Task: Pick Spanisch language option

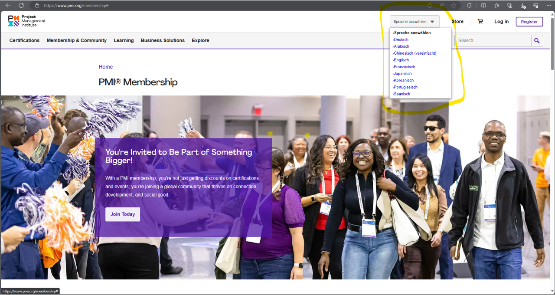Action: point(402,94)
